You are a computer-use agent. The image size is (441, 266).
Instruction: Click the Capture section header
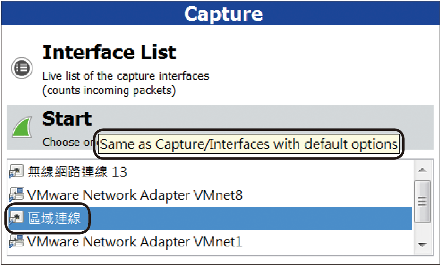[220, 13]
